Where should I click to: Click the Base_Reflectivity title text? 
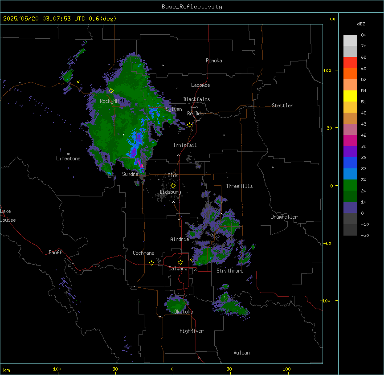tap(192, 7)
